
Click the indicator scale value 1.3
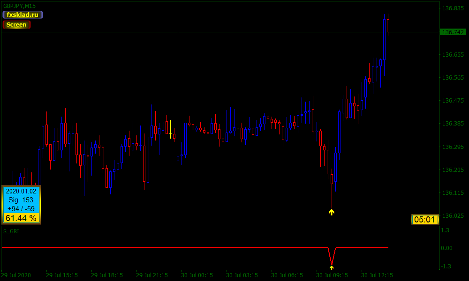[445, 230]
